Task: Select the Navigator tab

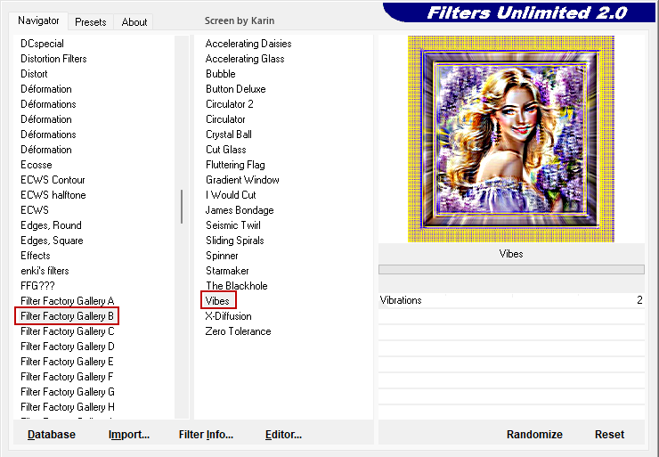Action: click(x=39, y=20)
